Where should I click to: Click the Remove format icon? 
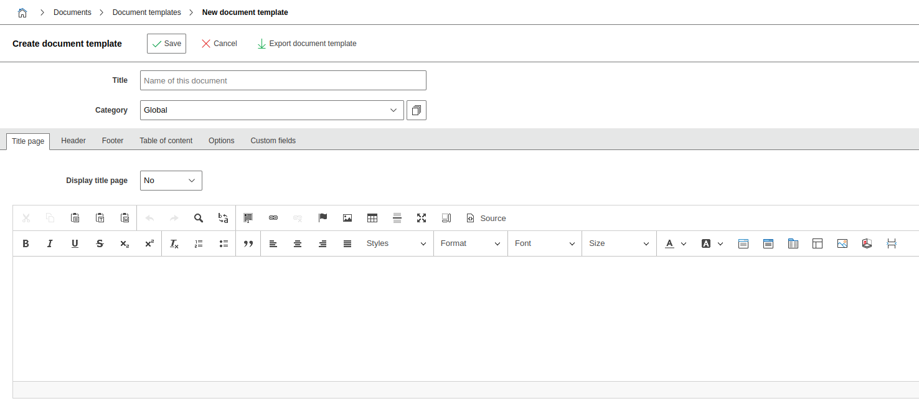click(x=174, y=243)
